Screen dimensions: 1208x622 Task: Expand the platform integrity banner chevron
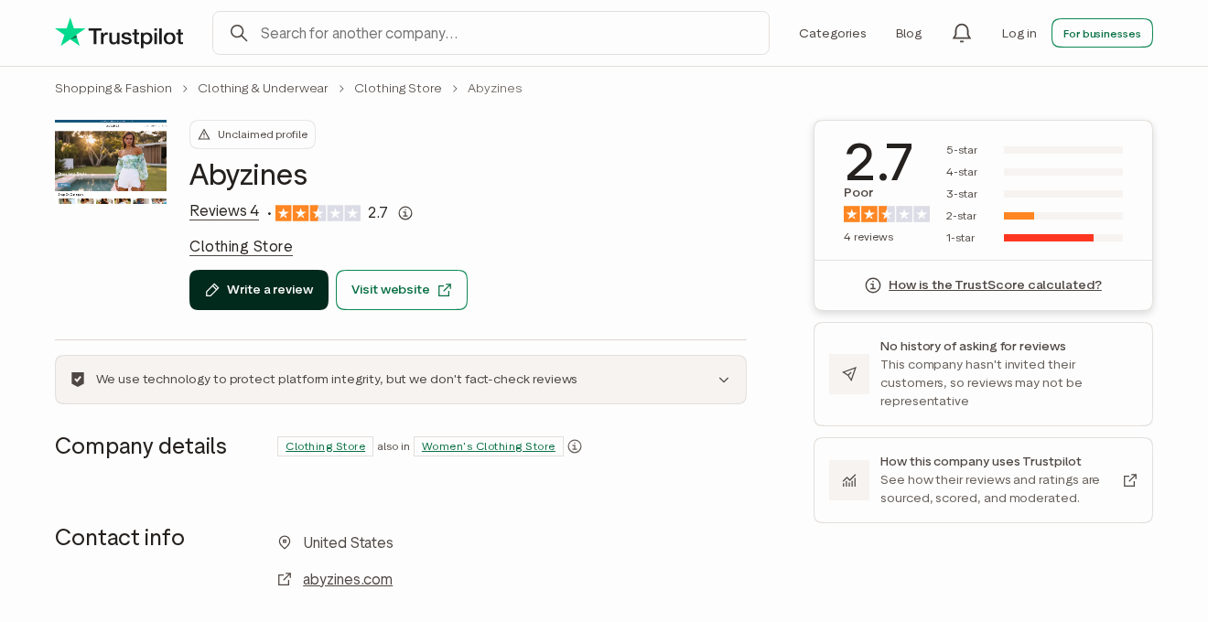pos(724,380)
